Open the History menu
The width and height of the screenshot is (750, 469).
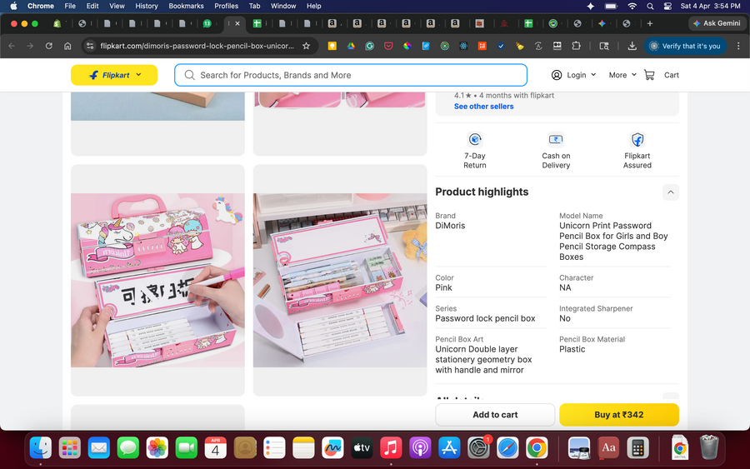point(147,6)
